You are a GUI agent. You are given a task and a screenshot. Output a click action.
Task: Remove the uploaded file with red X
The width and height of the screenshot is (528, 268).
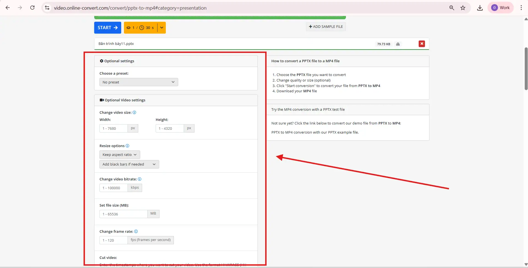(421, 44)
